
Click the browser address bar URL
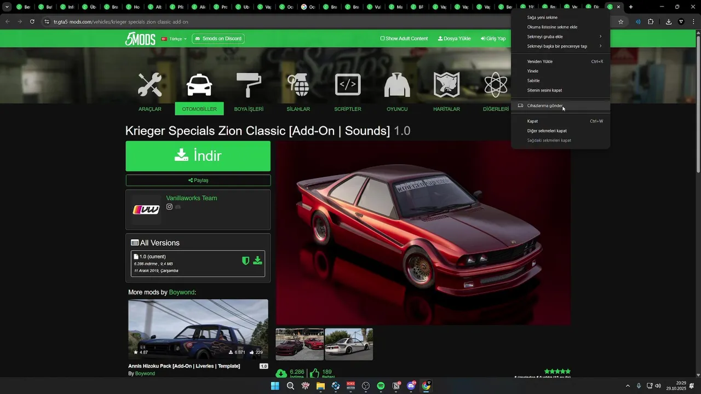[x=120, y=22]
